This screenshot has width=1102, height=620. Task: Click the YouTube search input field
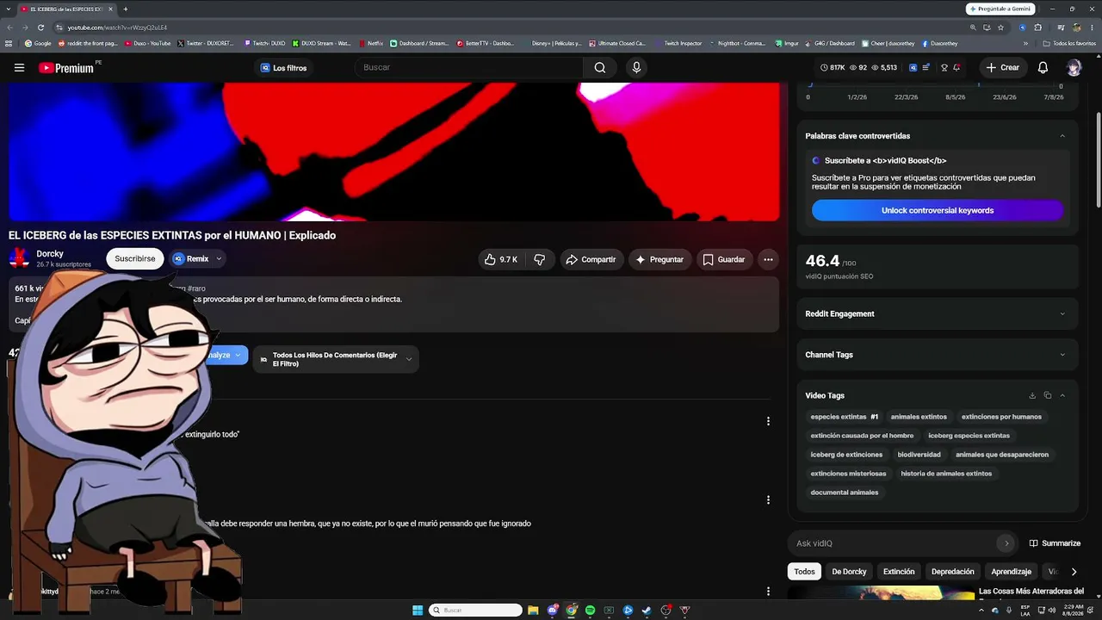(468, 68)
